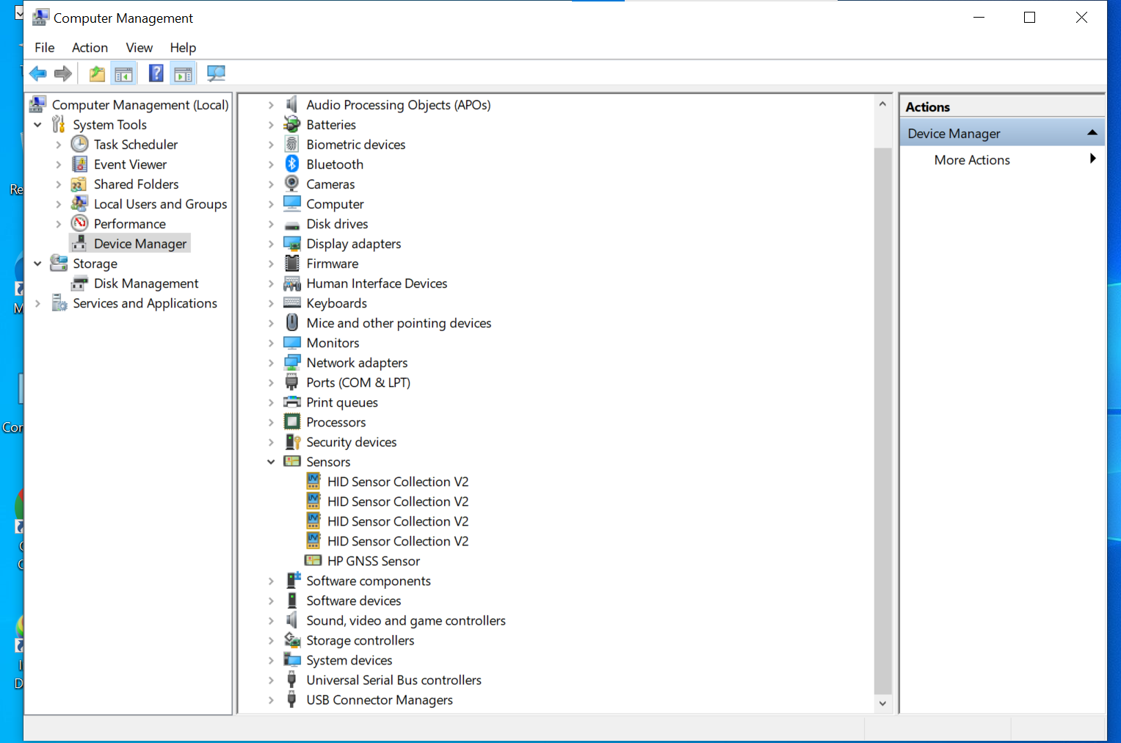Click the Show/Hide Console Tree toolbar icon
This screenshot has width=1121, height=743.
[124, 73]
